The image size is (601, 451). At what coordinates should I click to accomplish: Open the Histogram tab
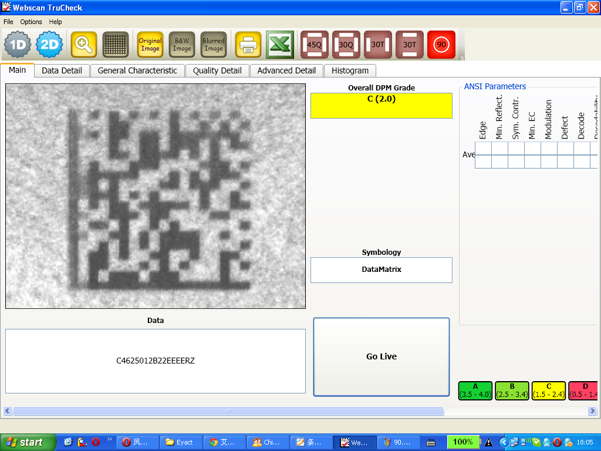(350, 70)
